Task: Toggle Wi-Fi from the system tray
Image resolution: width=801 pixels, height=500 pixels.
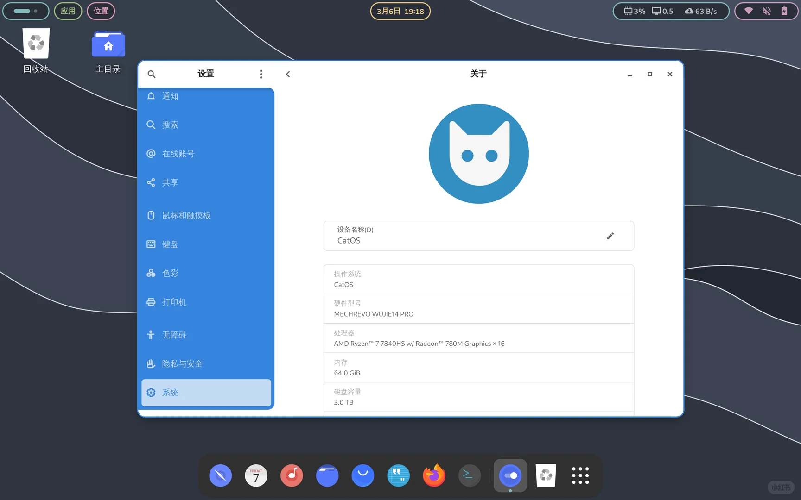Action: click(x=748, y=11)
